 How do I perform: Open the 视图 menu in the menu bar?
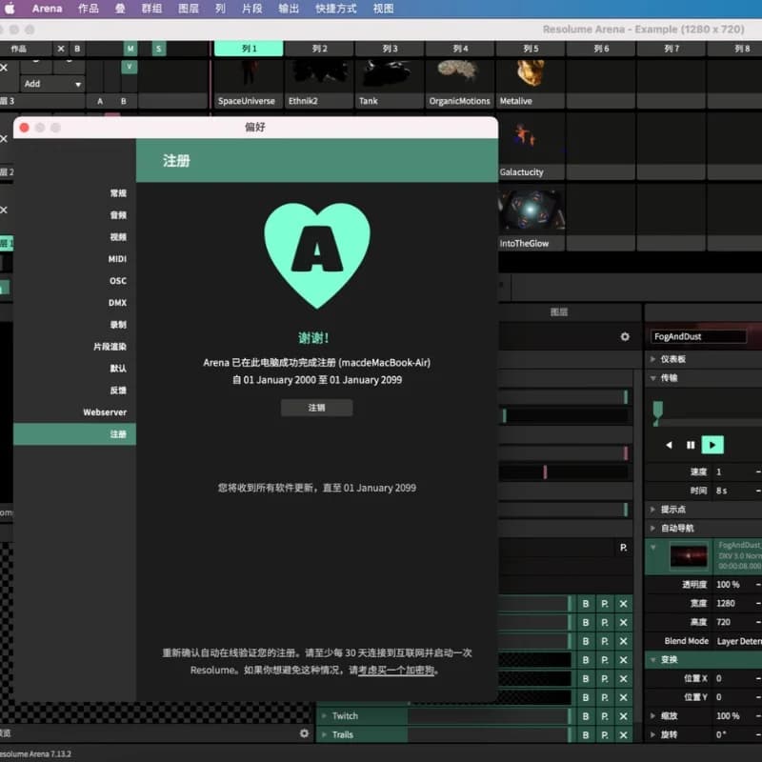point(383,9)
